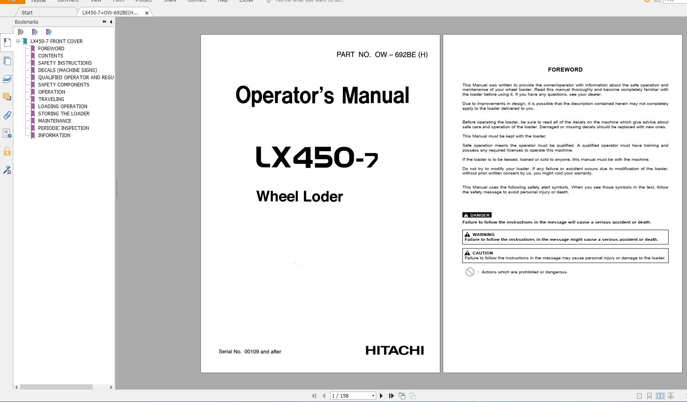Go to the last page

pyautogui.click(x=391, y=396)
